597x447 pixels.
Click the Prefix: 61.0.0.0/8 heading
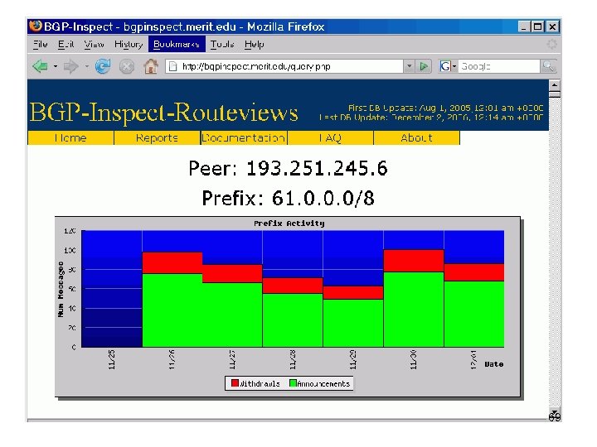289,198
